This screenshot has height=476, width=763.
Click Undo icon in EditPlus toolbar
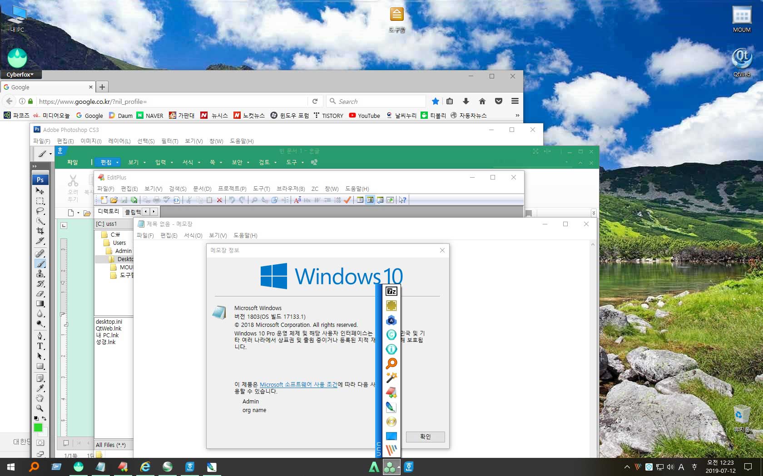coord(232,200)
